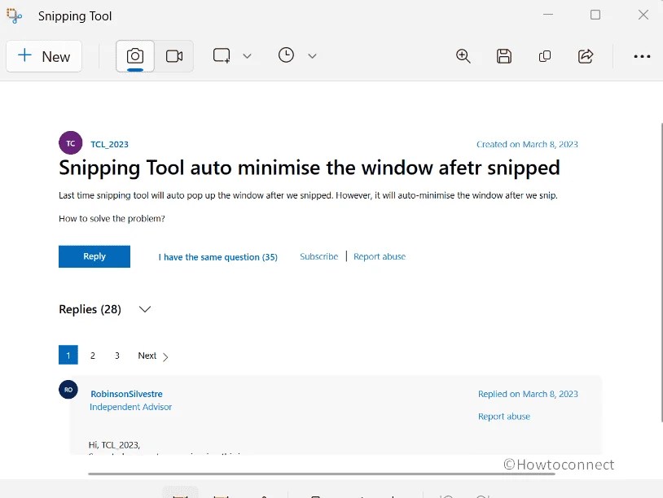Start a new snip with New
663x498 pixels.
[43, 56]
